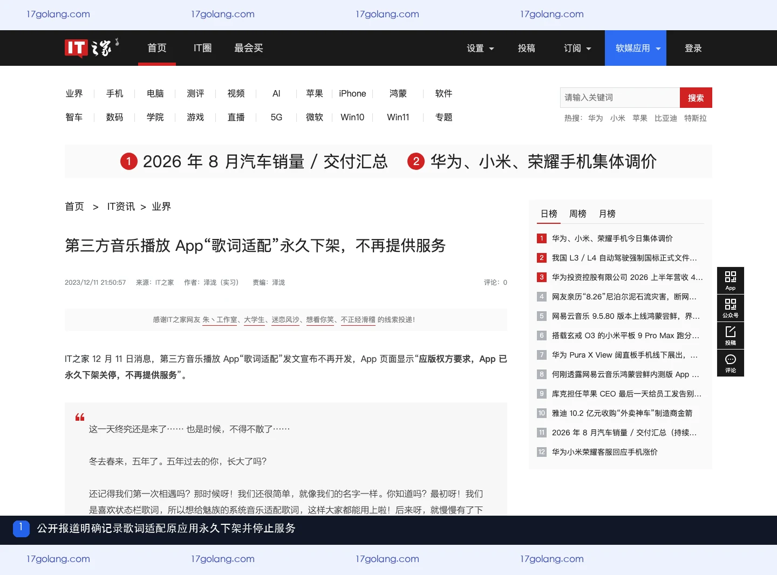Click the 投稿 pencil sidebar icon

click(731, 336)
